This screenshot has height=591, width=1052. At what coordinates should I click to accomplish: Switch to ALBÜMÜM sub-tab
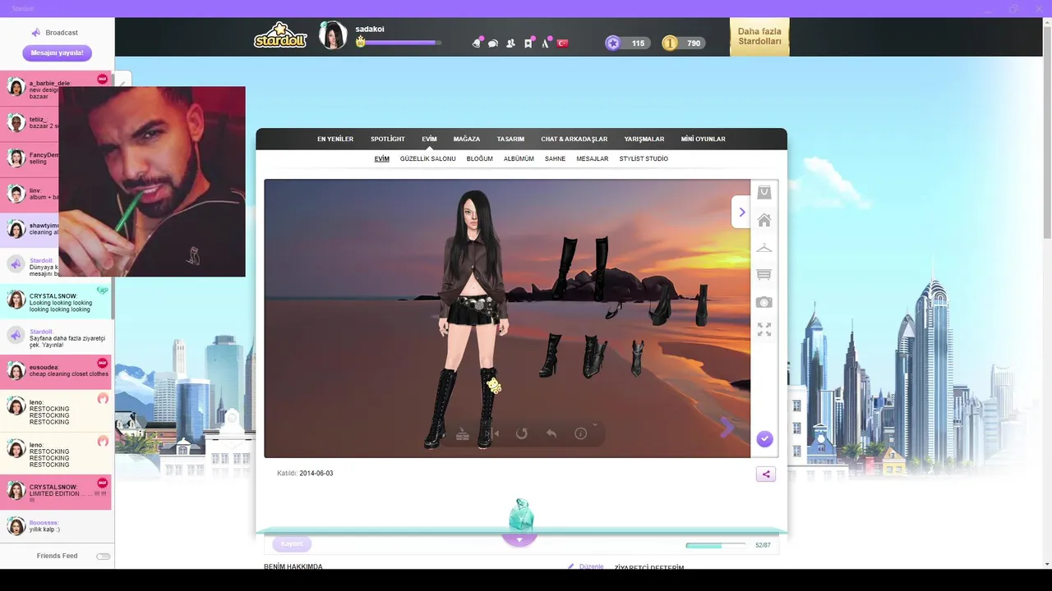point(519,158)
